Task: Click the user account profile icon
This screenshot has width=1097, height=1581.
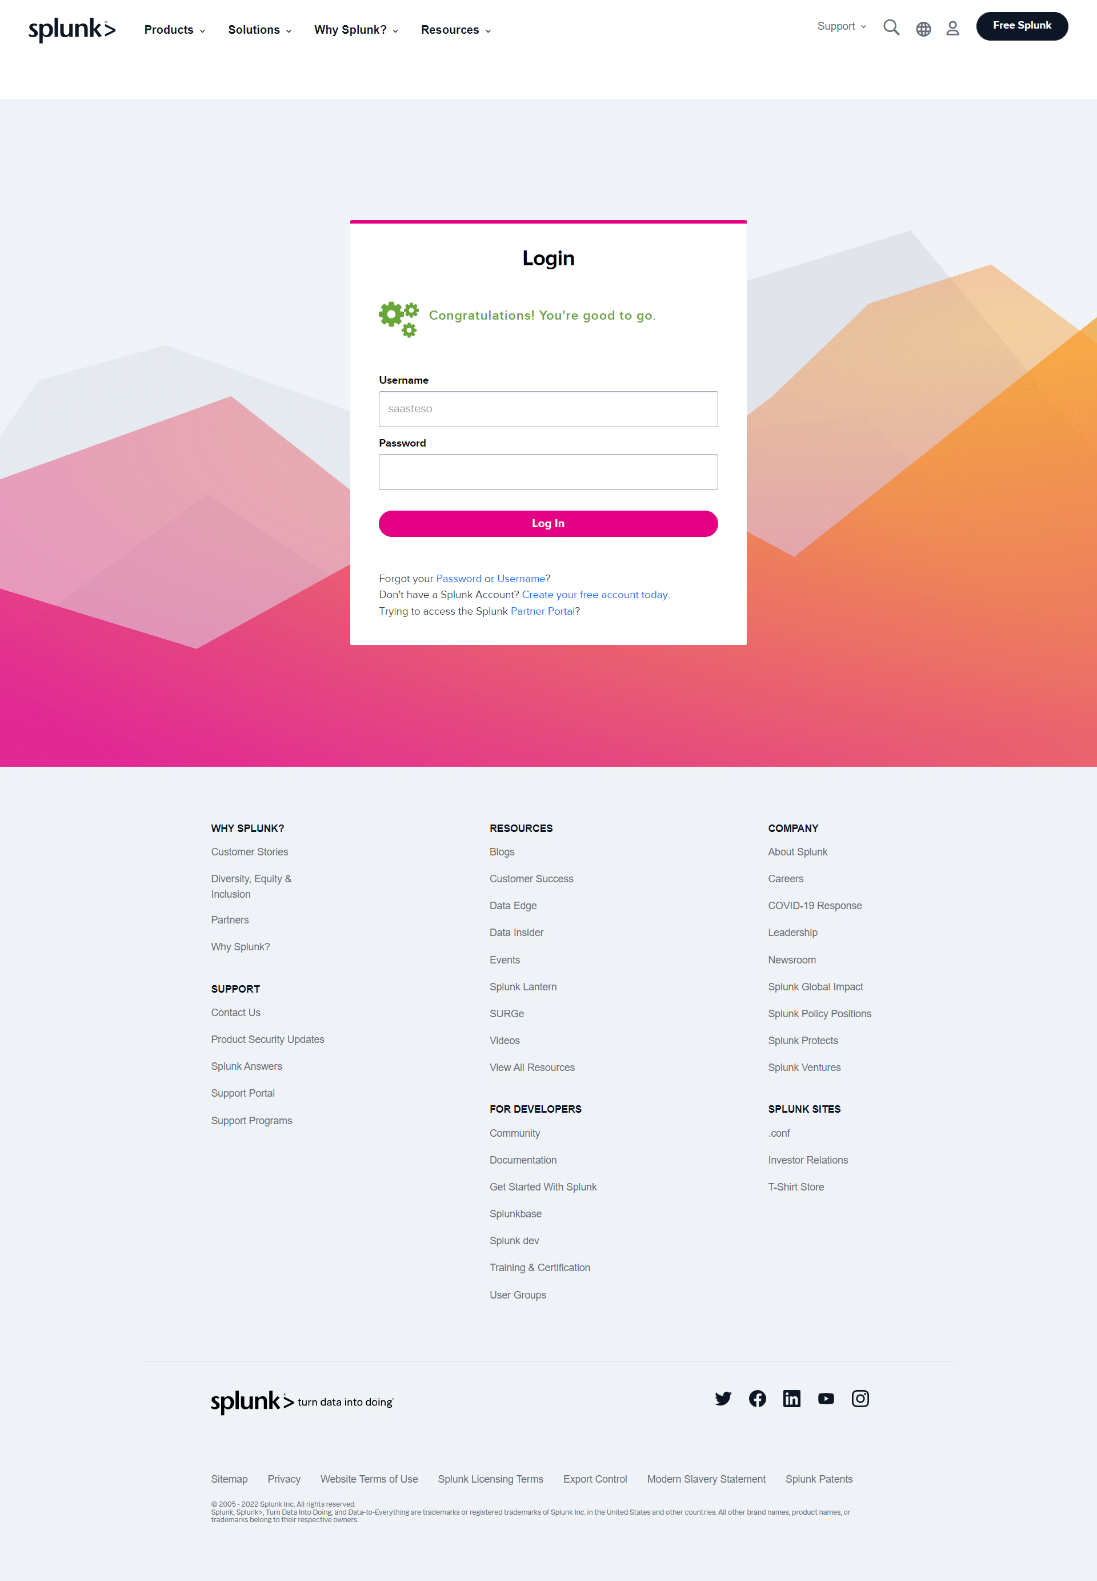Action: [x=952, y=28]
